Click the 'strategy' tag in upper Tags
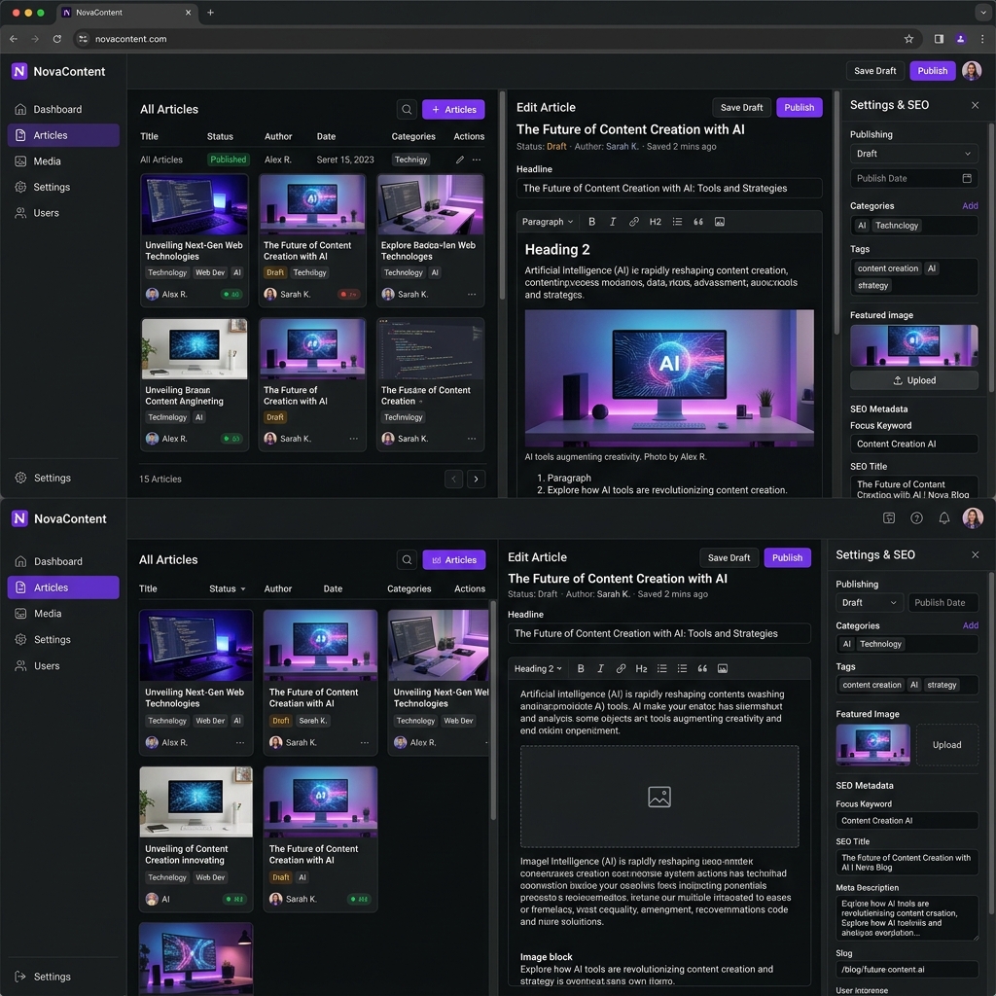996x996 pixels. coord(872,285)
